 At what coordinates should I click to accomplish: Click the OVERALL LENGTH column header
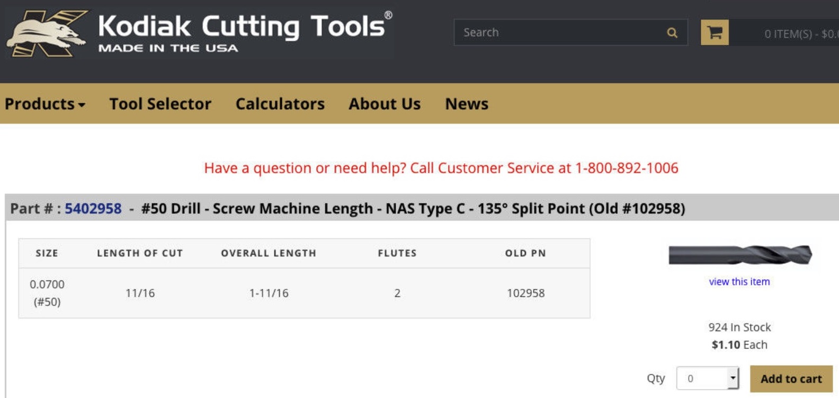(x=269, y=253)
